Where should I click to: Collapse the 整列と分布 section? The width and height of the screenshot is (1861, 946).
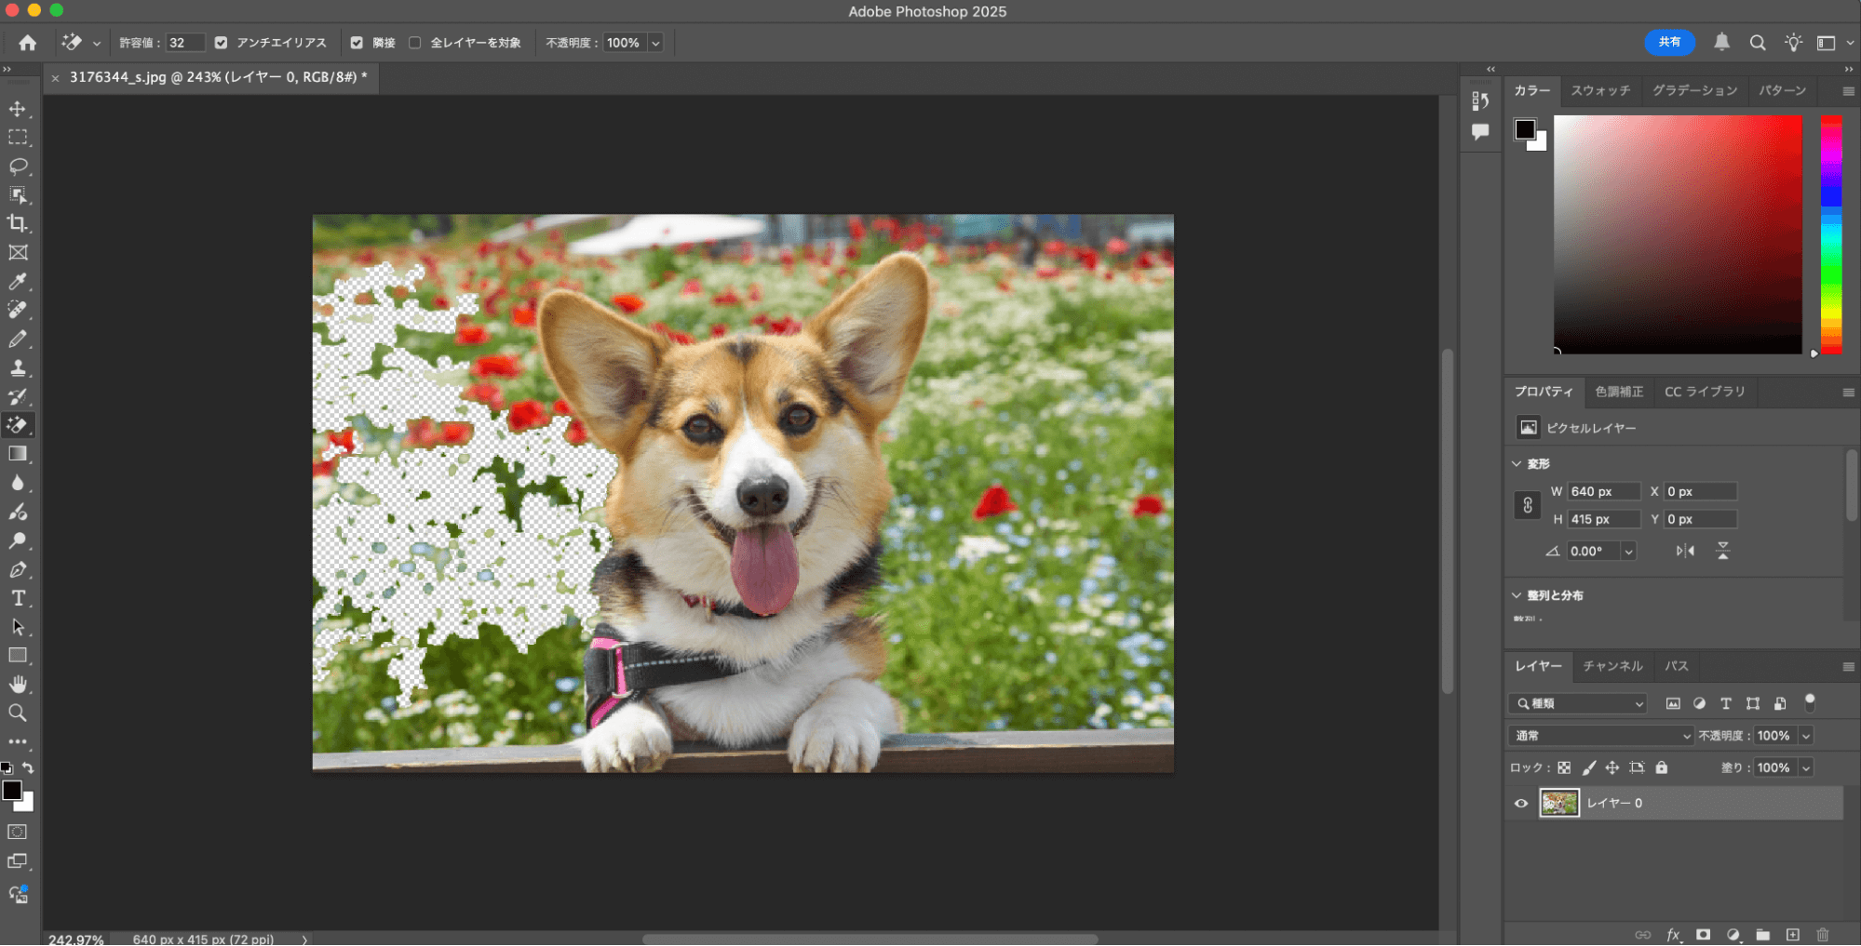1517,595
